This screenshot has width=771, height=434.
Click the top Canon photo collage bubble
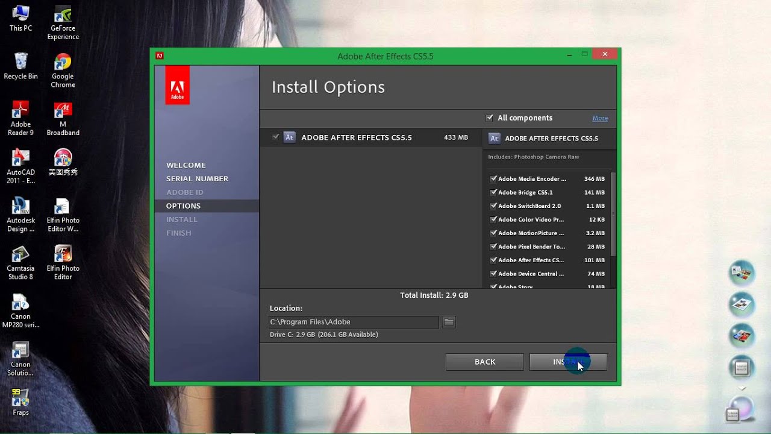(x=741, y=274)
